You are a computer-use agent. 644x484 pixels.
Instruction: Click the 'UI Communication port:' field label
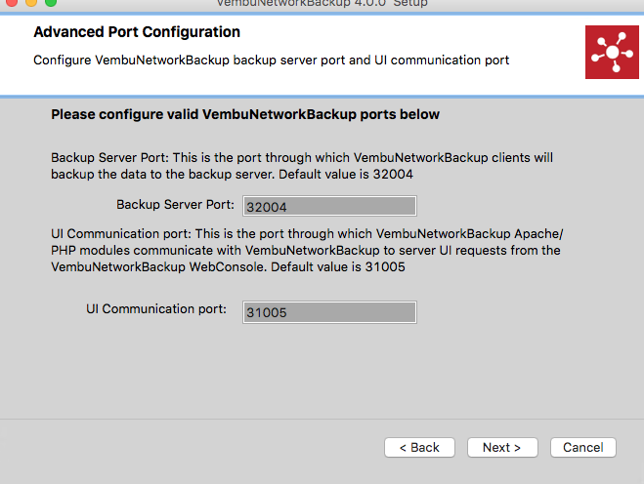(x=156, y=309)
